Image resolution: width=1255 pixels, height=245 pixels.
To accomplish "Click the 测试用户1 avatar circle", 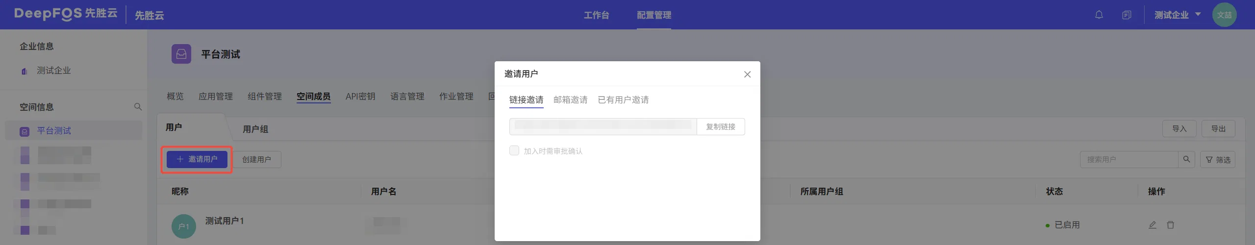I will [183, 226].
